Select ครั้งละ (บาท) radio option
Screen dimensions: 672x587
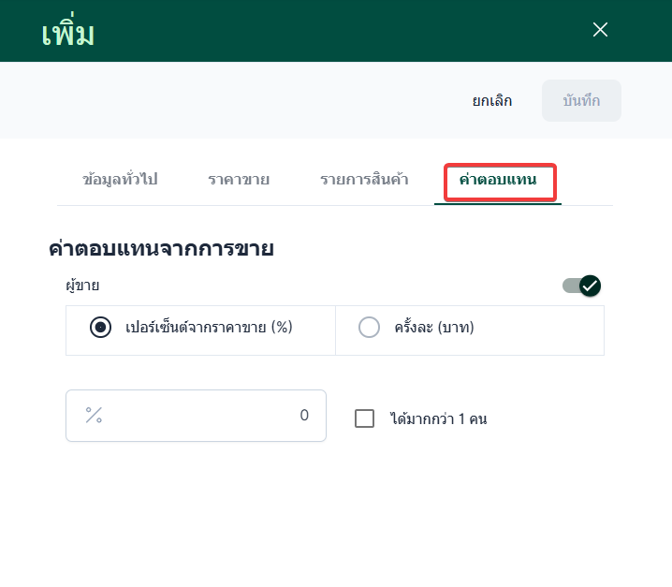coord(370,327)
